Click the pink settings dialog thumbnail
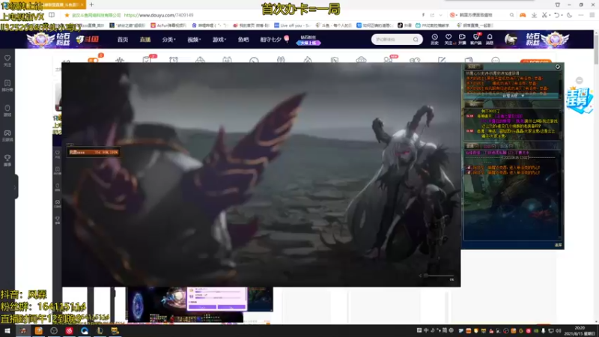This screenshot has height=337, width=599. point(216,298)
